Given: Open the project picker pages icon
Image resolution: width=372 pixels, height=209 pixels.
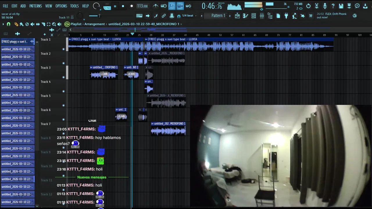Looking at the screenshot, I should 278,16.
